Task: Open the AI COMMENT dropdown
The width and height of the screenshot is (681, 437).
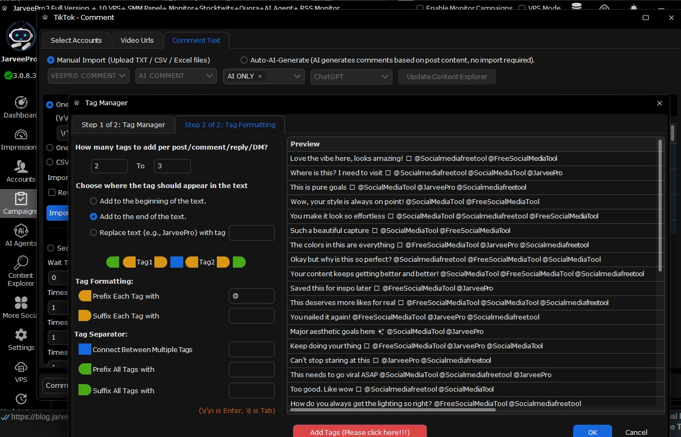Action: click(176, 76)
